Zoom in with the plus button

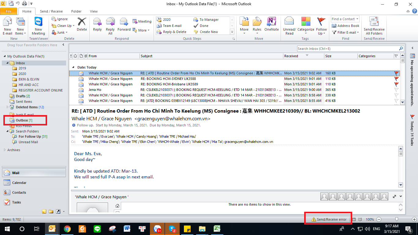pos(414,219)
